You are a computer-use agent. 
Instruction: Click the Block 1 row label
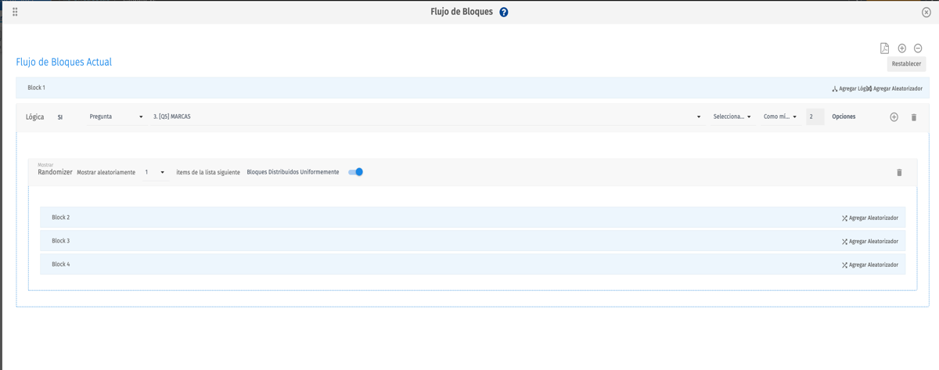pyautogui.click(x=36, y=88)
